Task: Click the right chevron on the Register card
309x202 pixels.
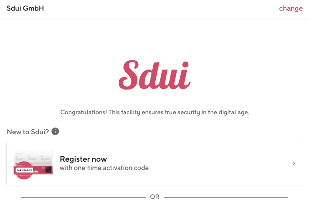Action: 294,163
